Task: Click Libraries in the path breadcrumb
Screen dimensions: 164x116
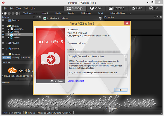Action: [x=53, y=18]
